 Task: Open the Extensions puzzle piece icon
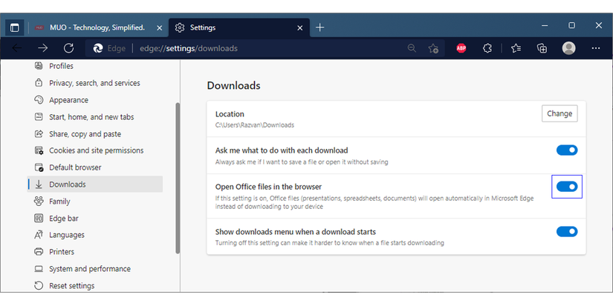(x=487, y=48)
